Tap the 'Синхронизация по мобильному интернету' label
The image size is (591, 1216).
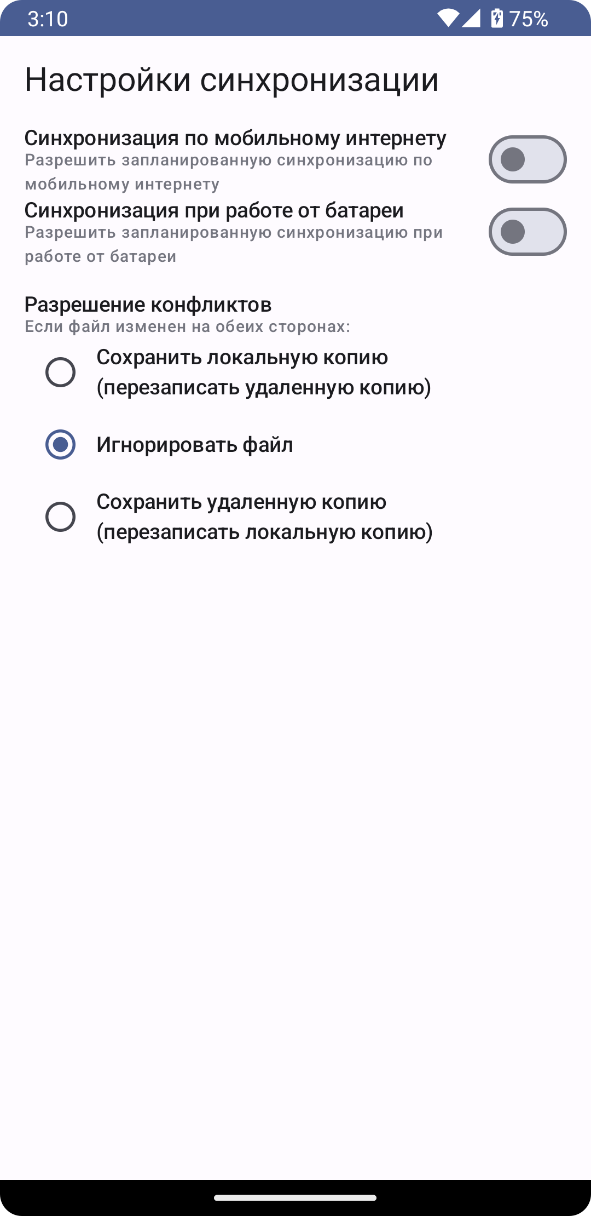(235, 138)
